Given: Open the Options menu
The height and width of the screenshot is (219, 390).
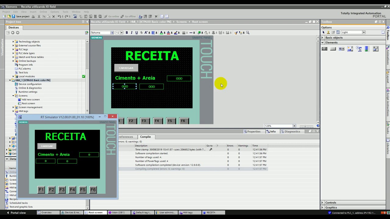Looking at the screenshot, I should [x=55, y=12].
